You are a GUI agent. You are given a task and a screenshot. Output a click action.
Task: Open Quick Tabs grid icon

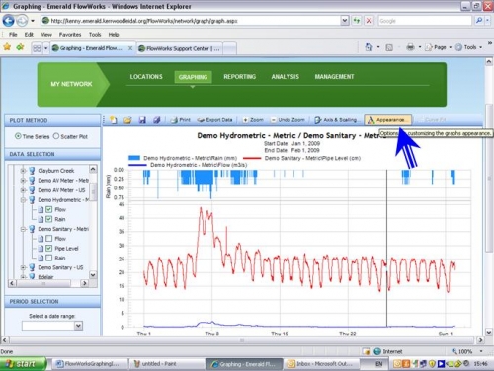point(37,48)
